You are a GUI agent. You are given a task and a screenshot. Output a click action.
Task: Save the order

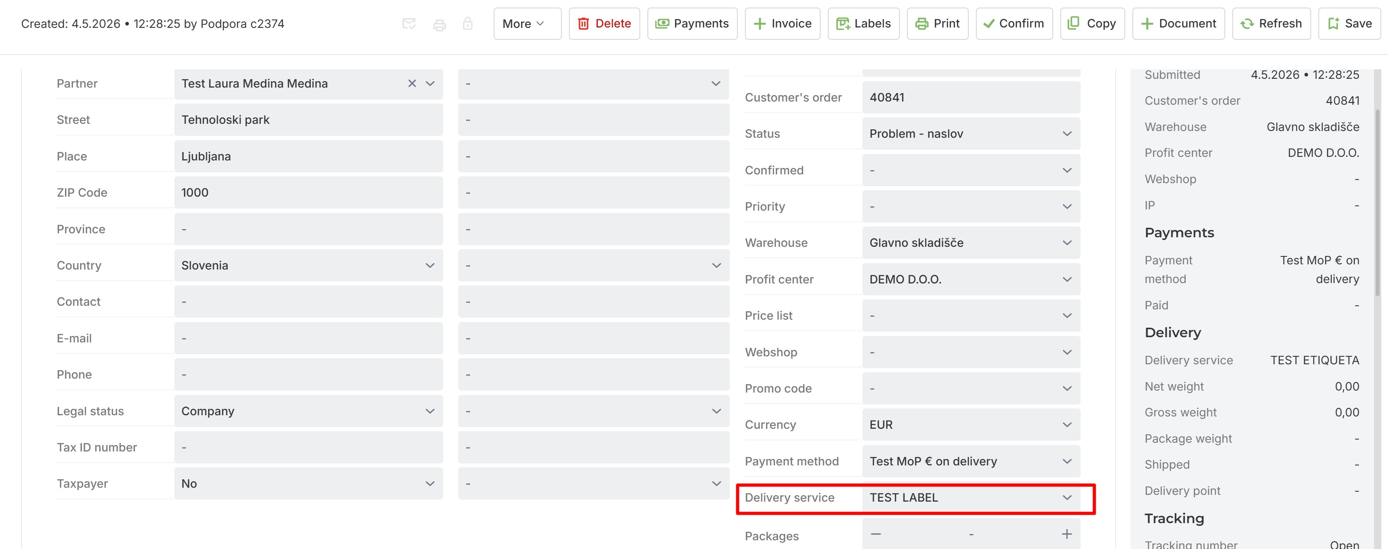(x=1349, y=24)
